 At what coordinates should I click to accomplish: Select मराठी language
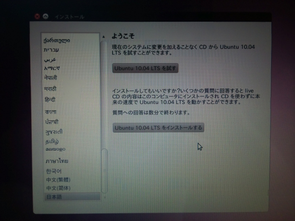(50, 88)
